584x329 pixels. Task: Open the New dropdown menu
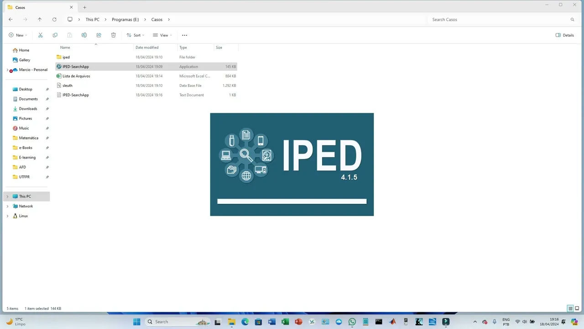[x=18, y=35]
